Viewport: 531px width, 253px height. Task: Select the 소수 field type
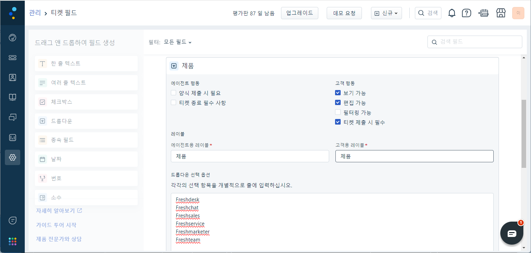click(86, 198)
